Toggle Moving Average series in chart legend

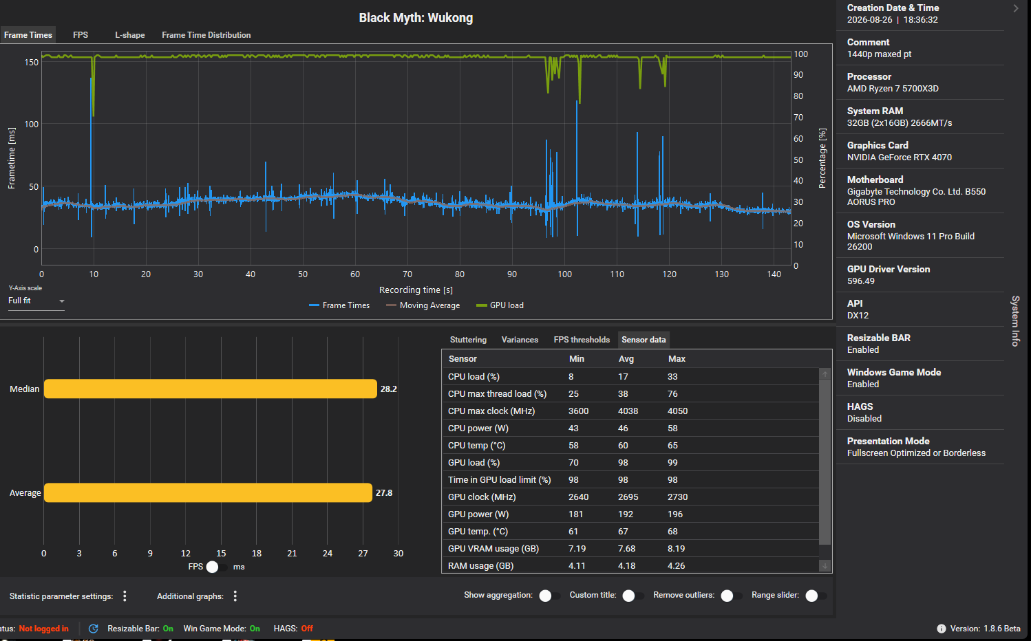(423, 305)
